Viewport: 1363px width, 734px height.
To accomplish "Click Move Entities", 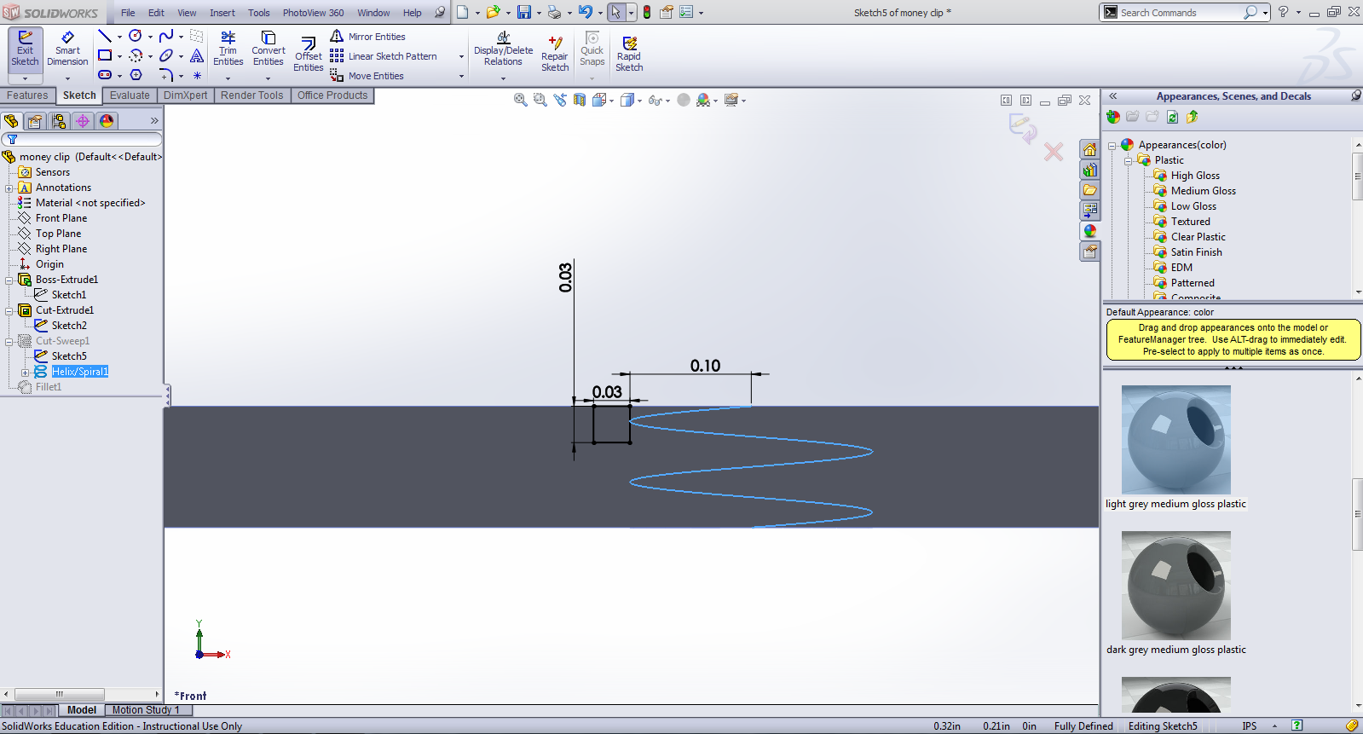I will 367,76.
